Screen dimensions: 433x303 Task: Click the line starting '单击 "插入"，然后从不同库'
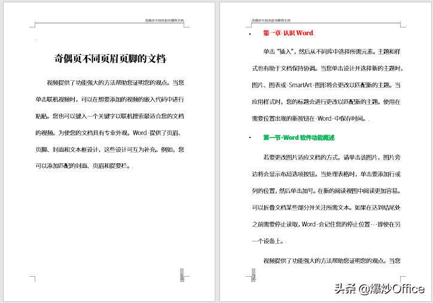[x=332, y=51]
